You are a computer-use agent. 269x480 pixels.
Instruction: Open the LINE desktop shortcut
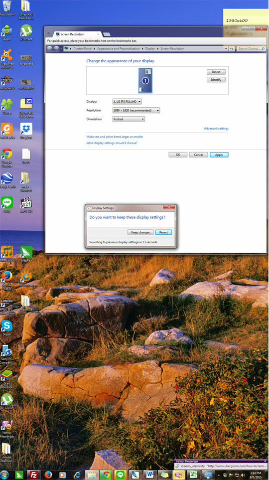(7, 204)
